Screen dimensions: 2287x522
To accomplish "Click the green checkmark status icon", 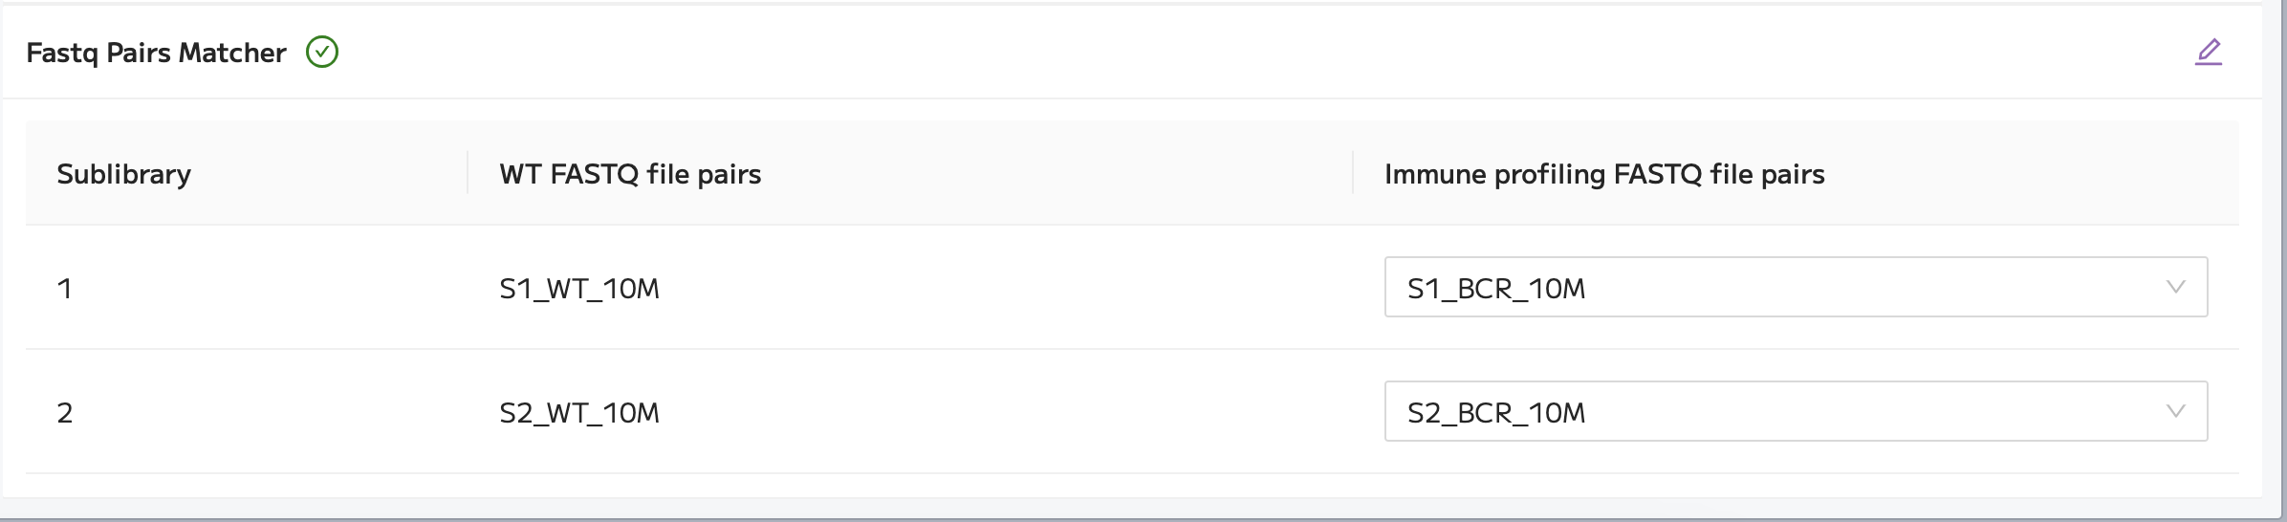I will (x=322, y=52).
